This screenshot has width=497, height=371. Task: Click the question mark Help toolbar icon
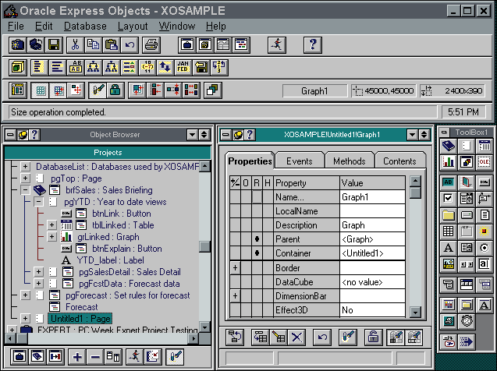coord(313,45)
